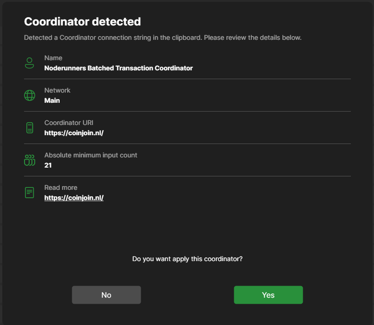This screenshot has height=325, width=374.
Task: Confirm applying coordinator with Yes
Action: click(x=268, y=295)
